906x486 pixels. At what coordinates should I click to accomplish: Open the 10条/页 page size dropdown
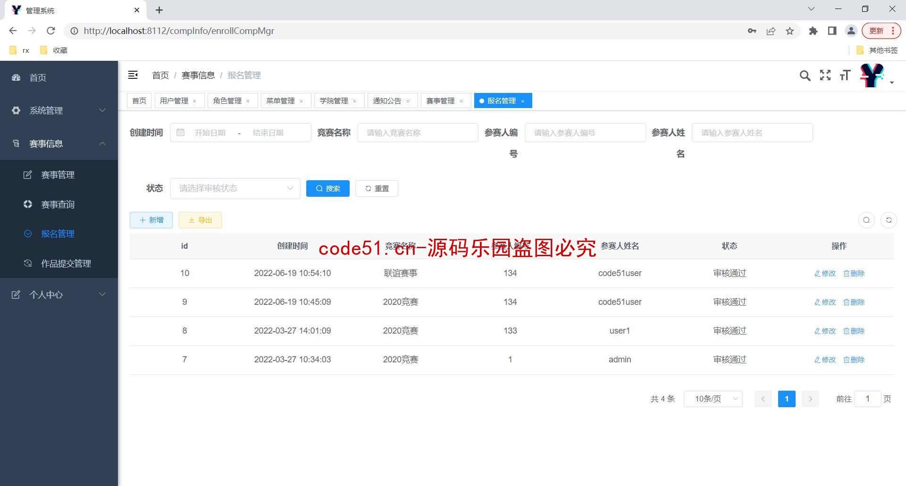pos(713,399)
